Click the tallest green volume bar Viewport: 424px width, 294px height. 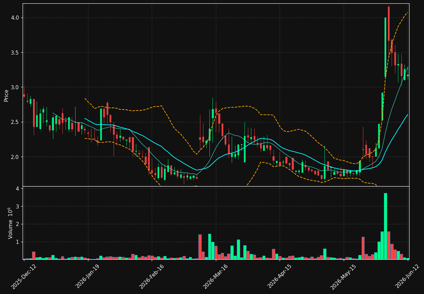click(x=386, y=226)
